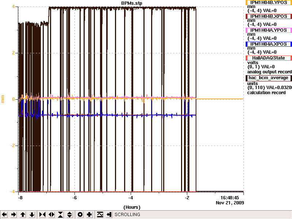Viewport: 292px width, 219px height.
Task: Zoom out on the vertical axis (vertical diamond)
Action: [70, 215]
